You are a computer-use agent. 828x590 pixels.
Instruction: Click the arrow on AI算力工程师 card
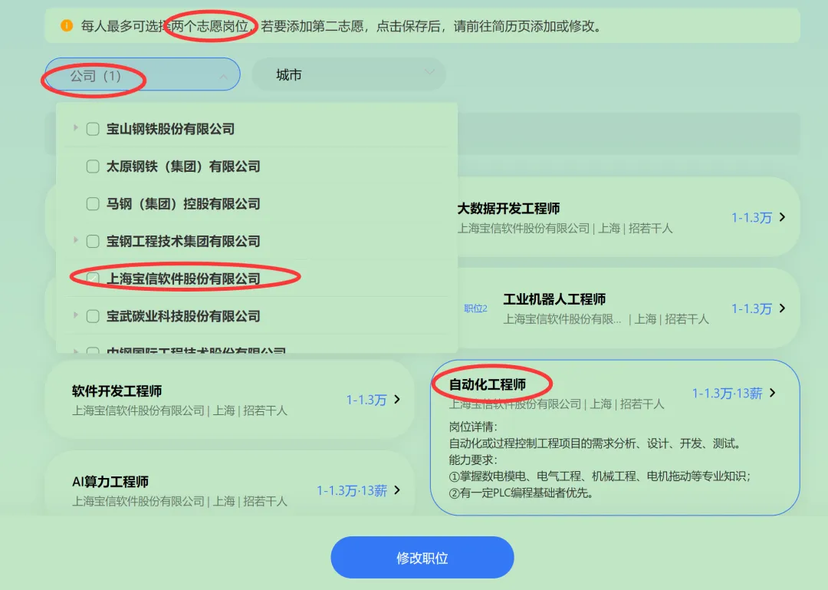tap(397, 490)
